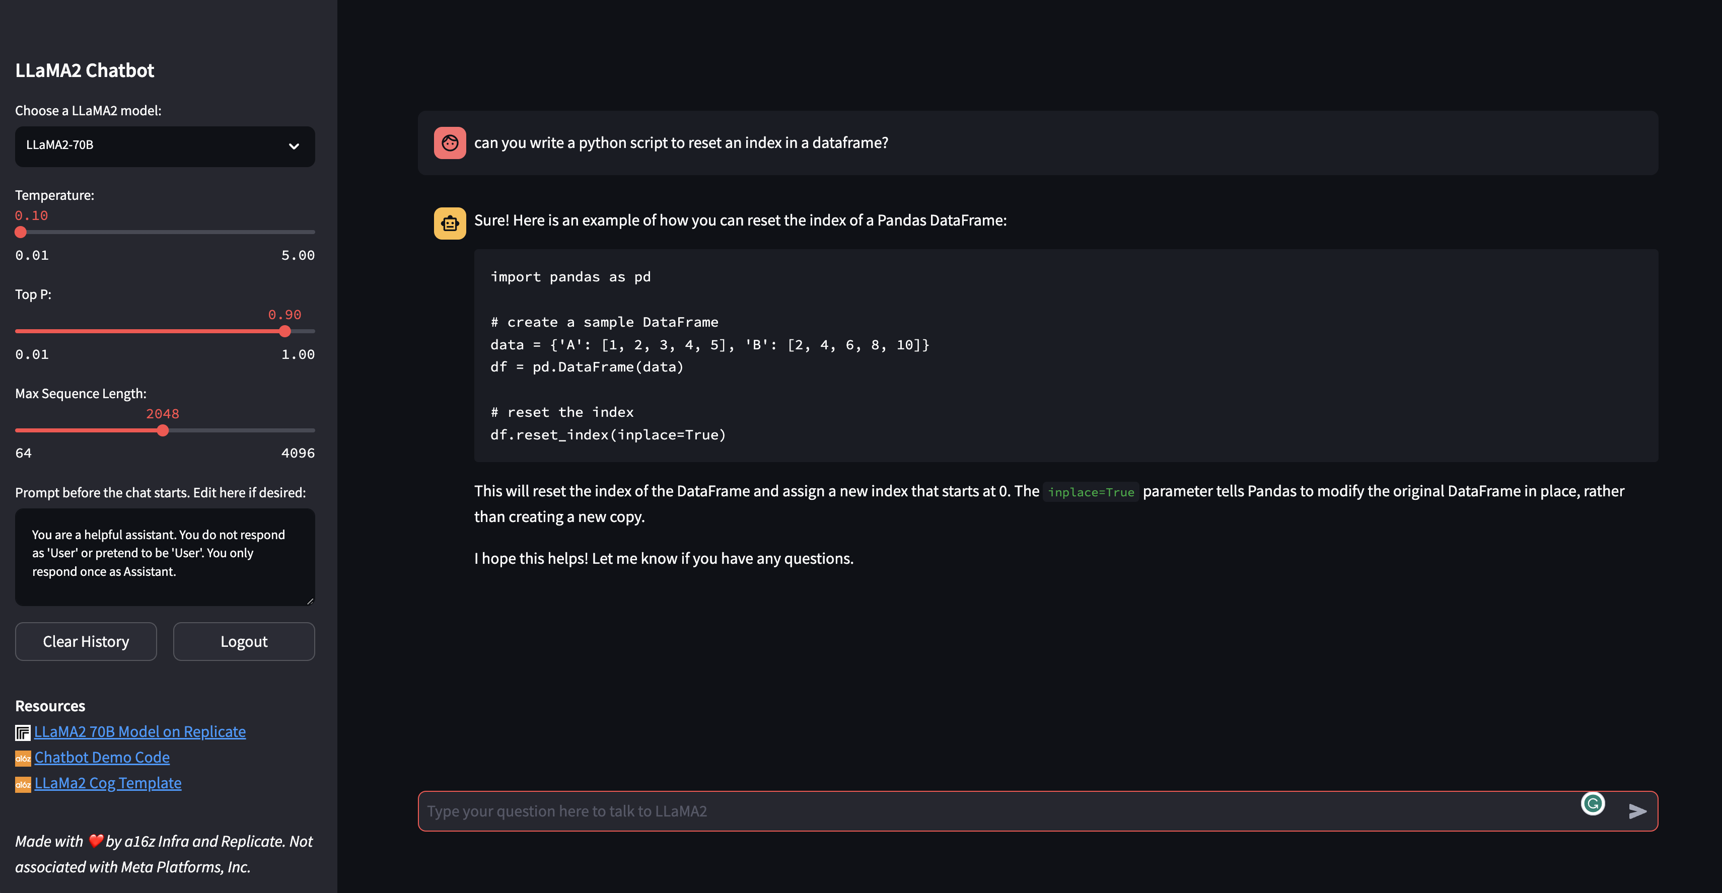The width and height of the screenshot is (1722, 893).
Task: Click the Top P slider handle
Action: 285,331
